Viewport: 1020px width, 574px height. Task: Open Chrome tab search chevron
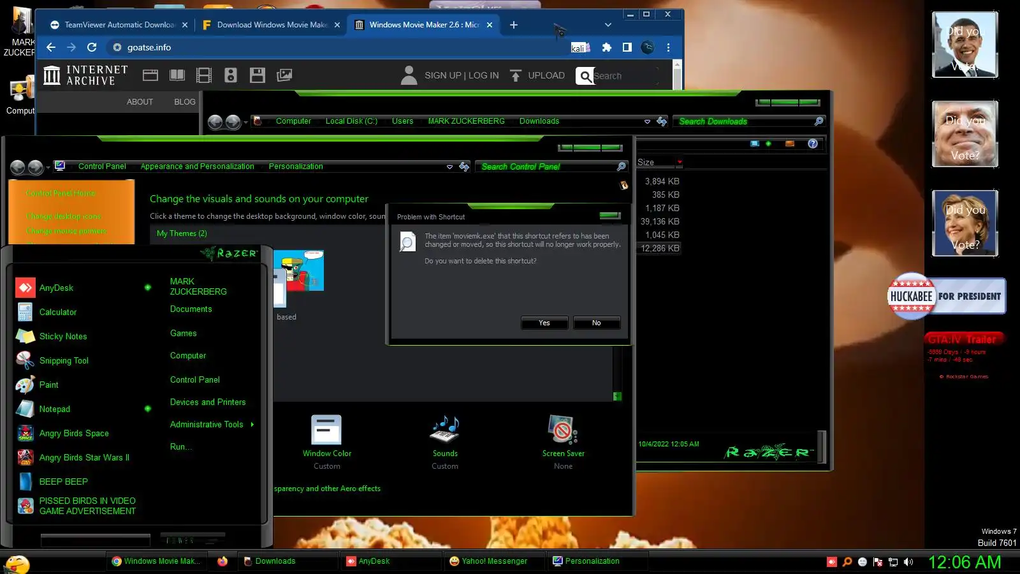[x=608, y=25]
